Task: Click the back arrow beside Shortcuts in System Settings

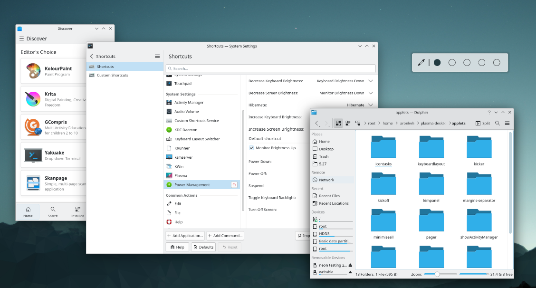Action: pyautogui.click(x=91, y=57)
